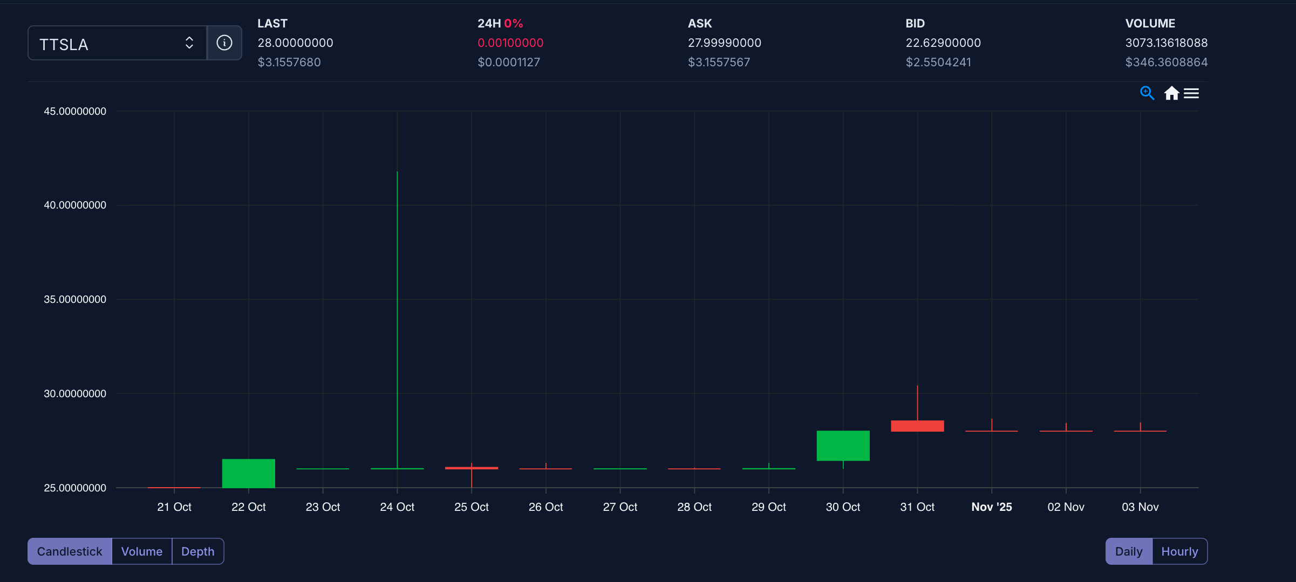This screenshot has height=582, width=1296.
Task: Open the chart hamburger menu icon
Action: click(1191, 94)
